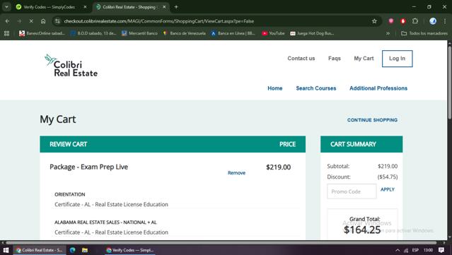Click the Colibri Real Estate logo
The image size is (452, 255).
(71, 65)
